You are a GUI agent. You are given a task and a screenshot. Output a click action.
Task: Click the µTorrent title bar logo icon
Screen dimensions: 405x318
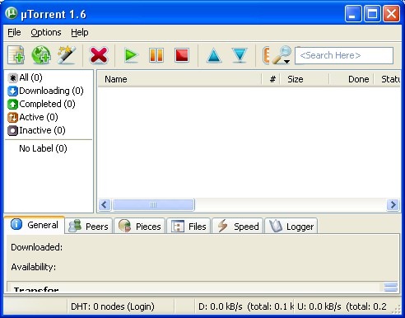click(12, 13)
